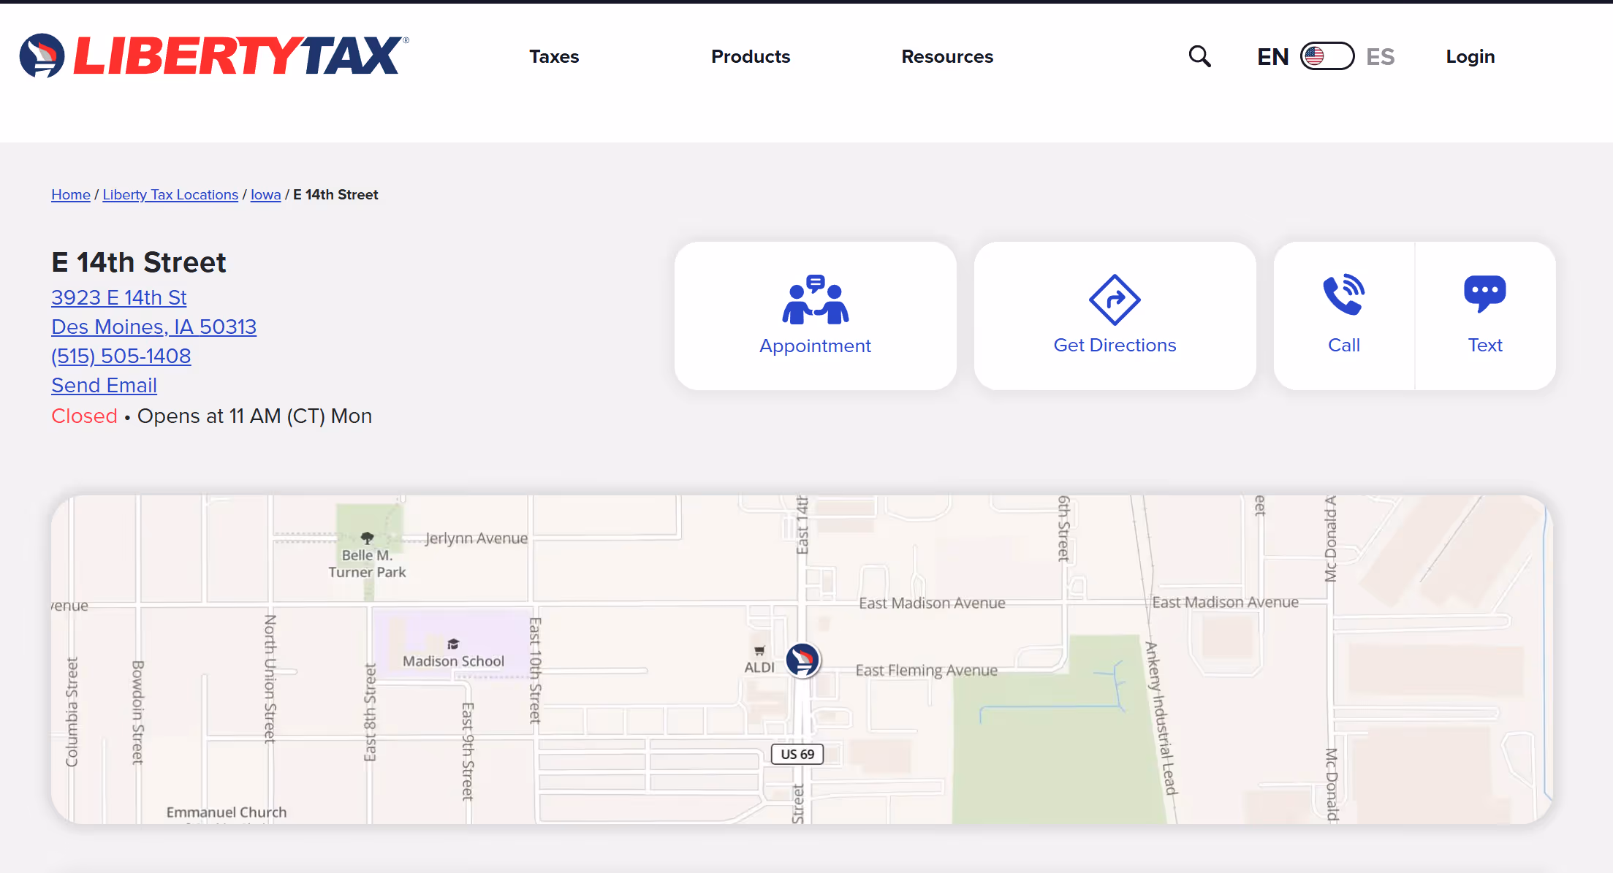This screenshot has height=873, width=1613.
Task: Open the Taxes menu
Action: [x=554, y=56]
